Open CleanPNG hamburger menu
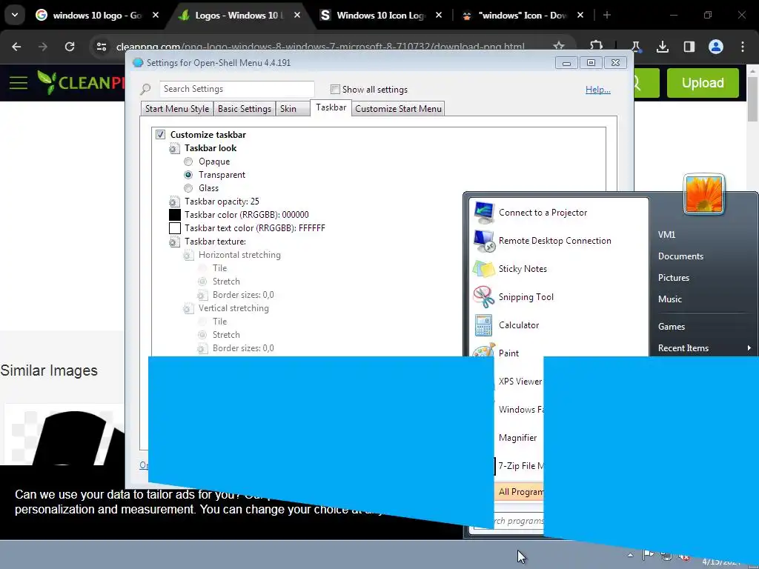This screenshot has height=569, width=759. coord(19,83)
